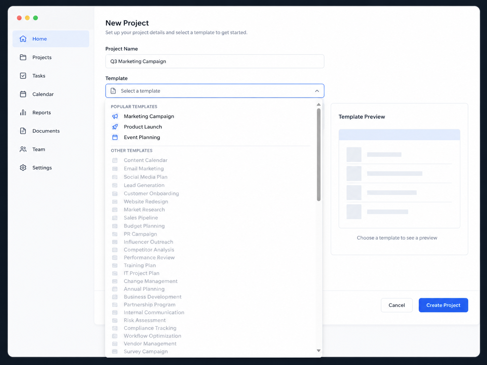Viewport: 487px width, 365px height.
Task: Choose the Change Management template
Action: (x=211, y=281)
